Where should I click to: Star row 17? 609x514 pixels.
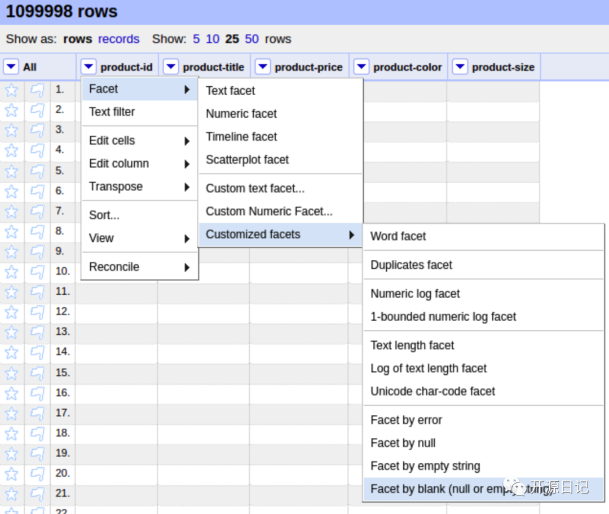(11, 413)
